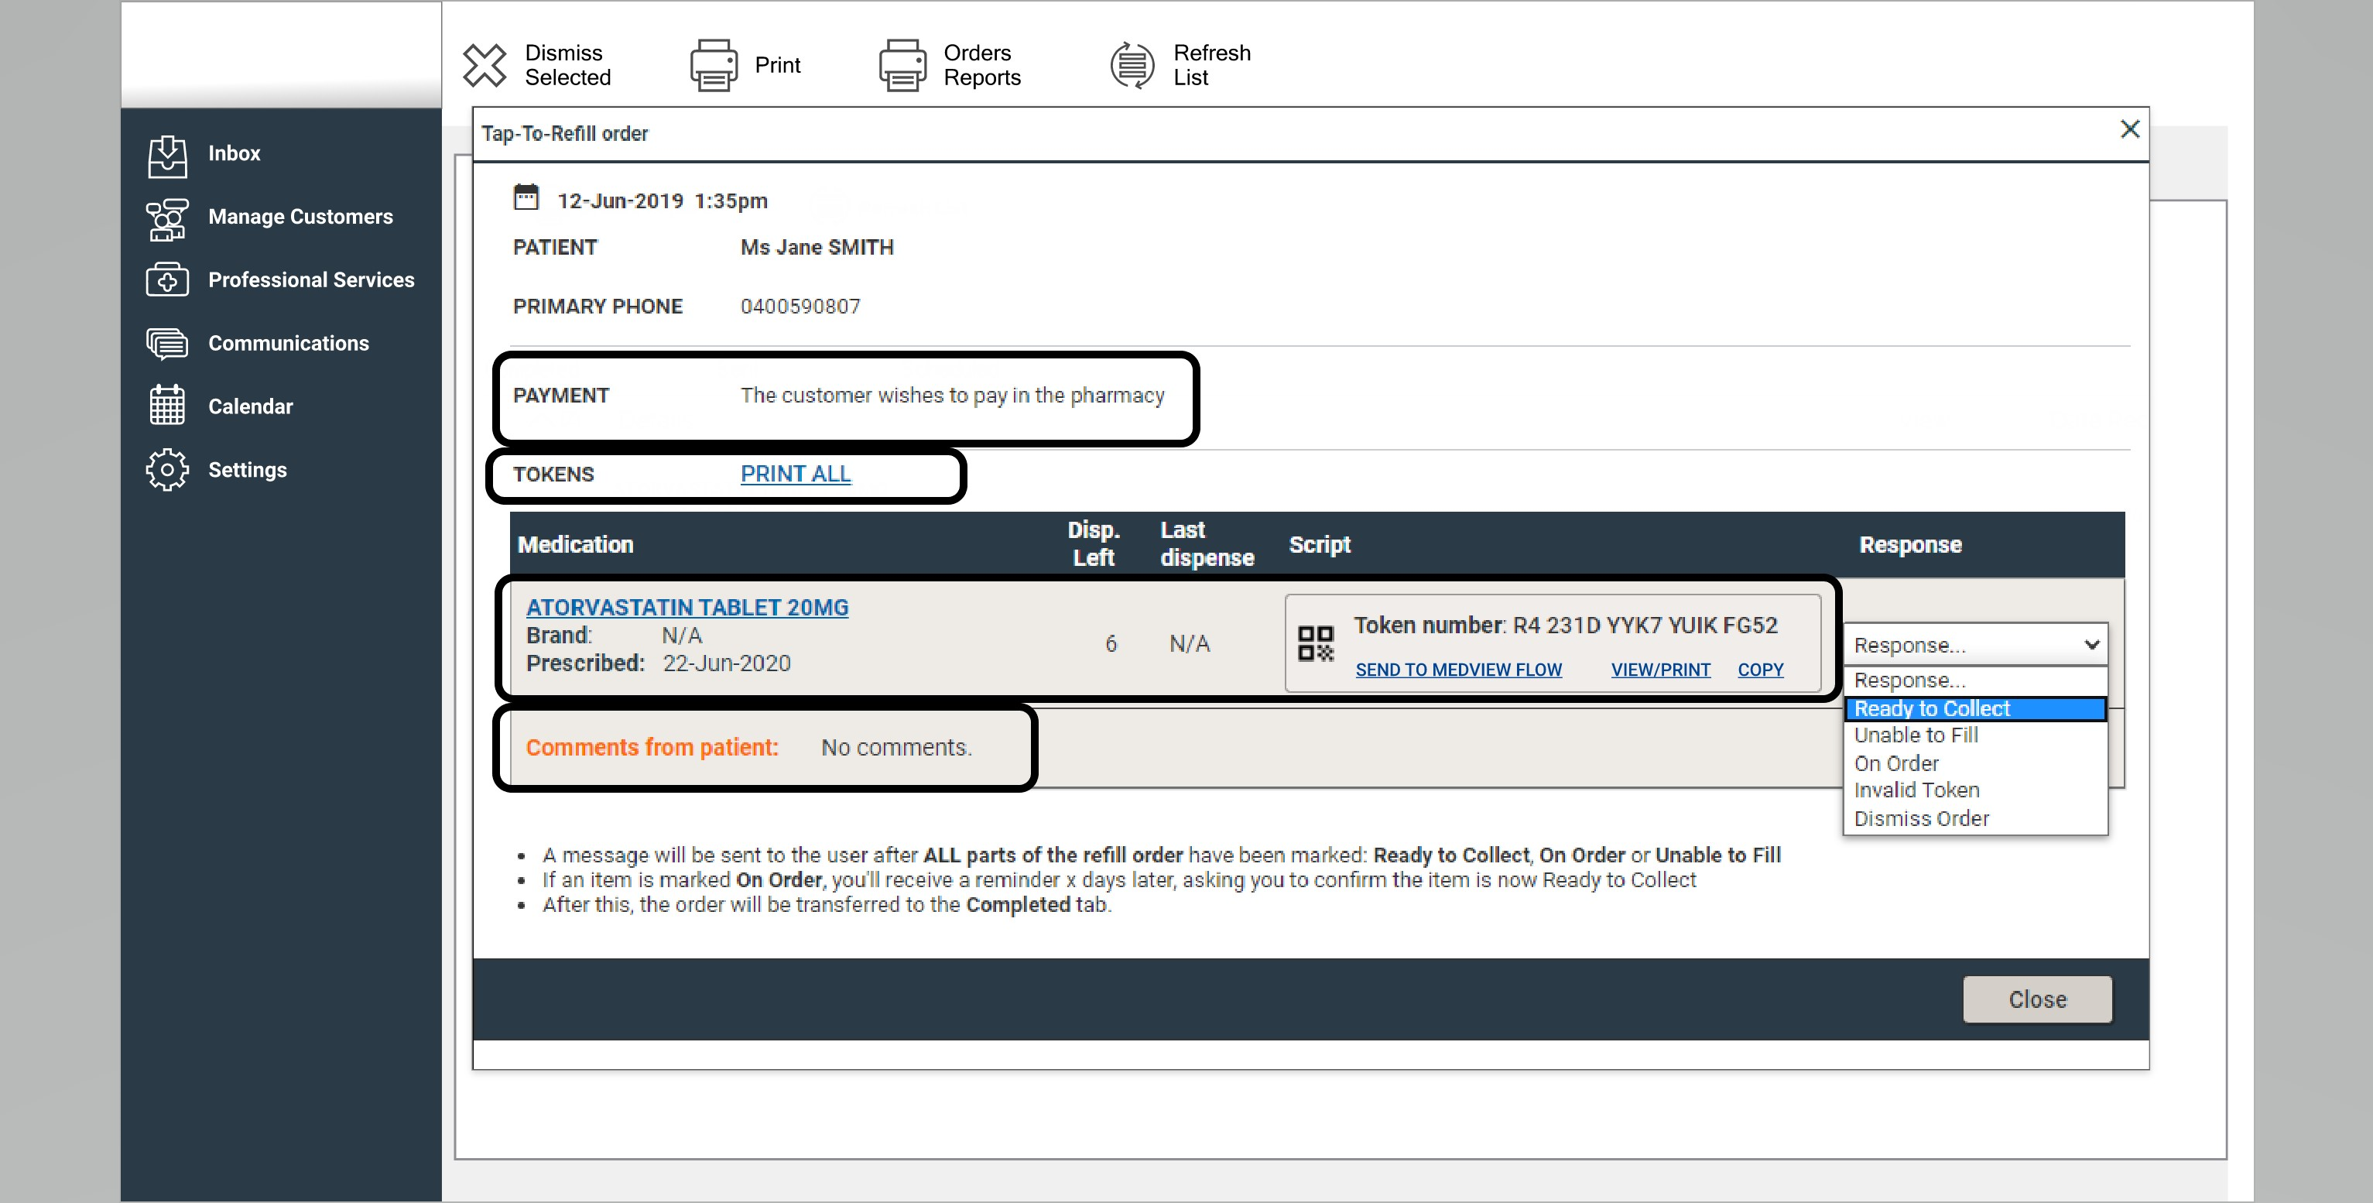
Task: Click the Dismiss Selected toolbar label
Action: pos(567,65)
